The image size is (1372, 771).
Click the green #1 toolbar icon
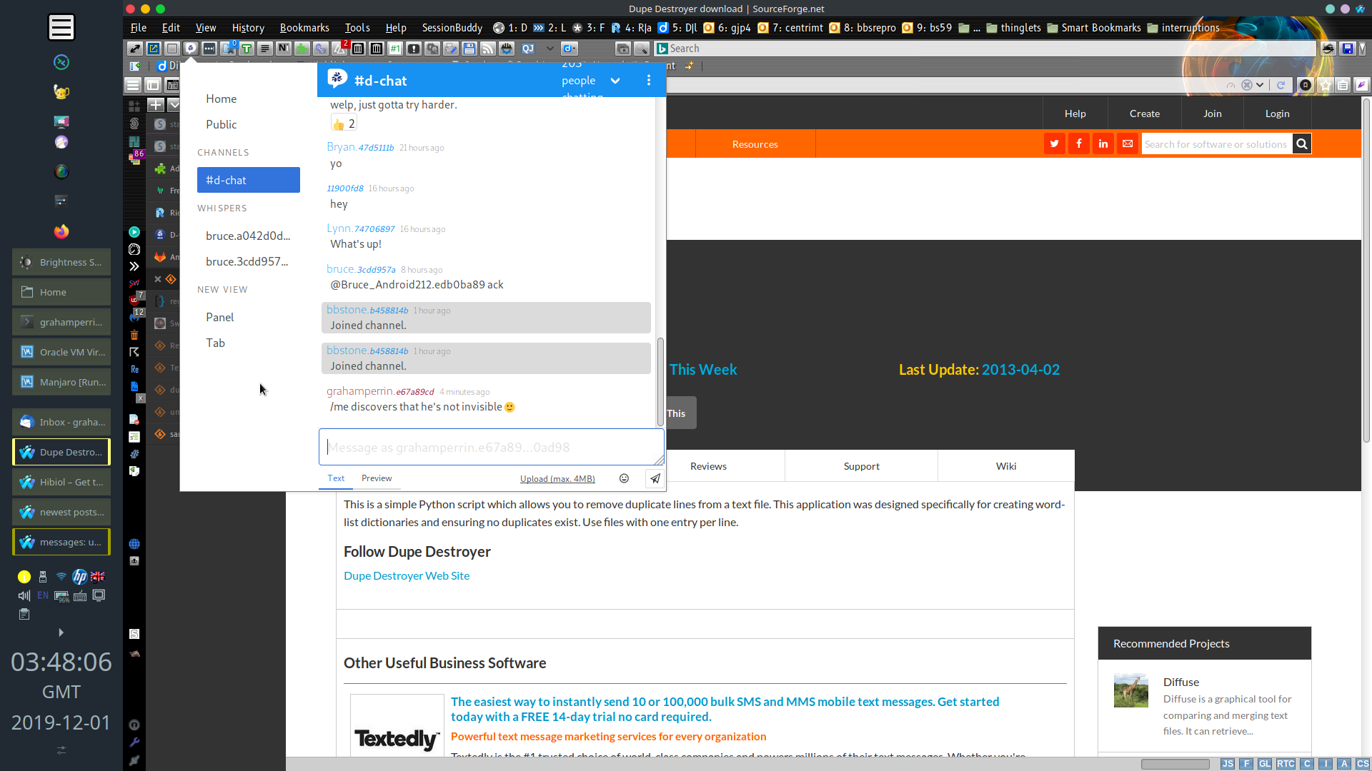[395, 49]
